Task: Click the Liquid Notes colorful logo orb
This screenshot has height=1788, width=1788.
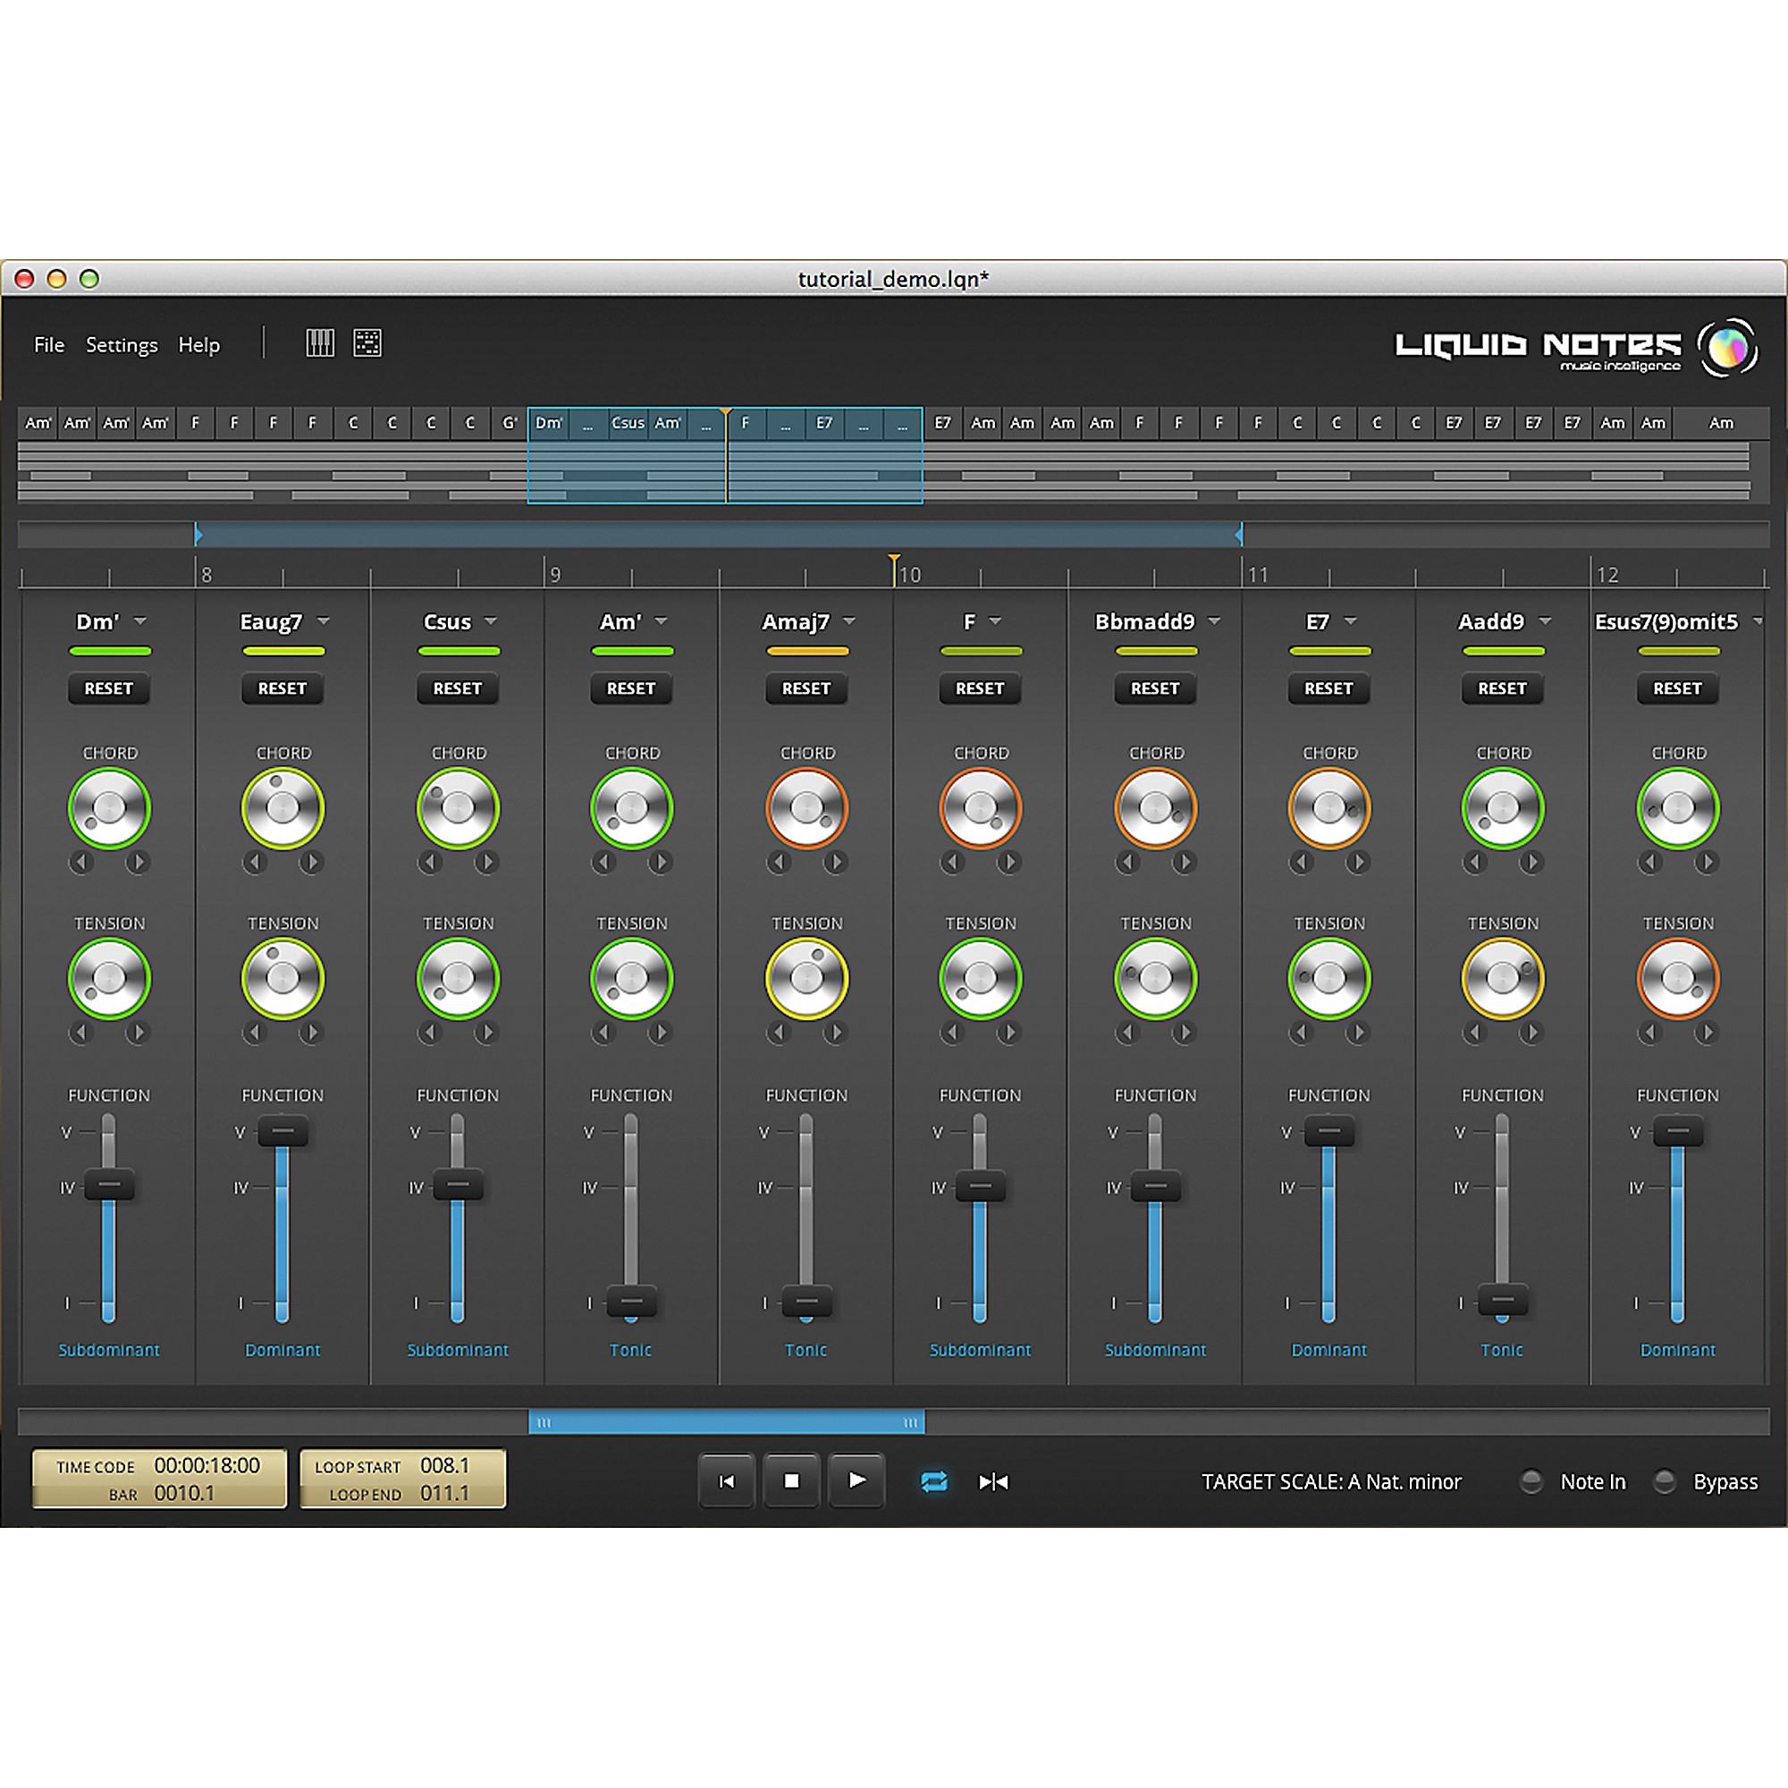Action: coord(1727,348)
